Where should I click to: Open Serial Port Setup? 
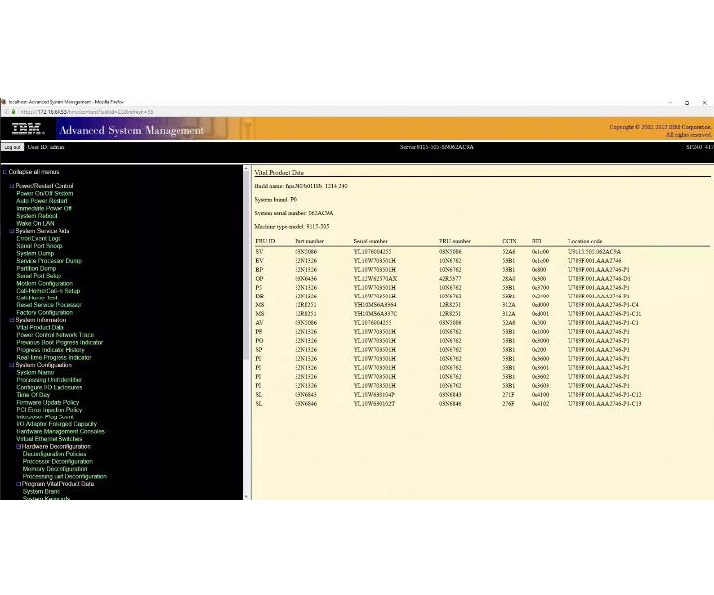[x=39, y=276]
